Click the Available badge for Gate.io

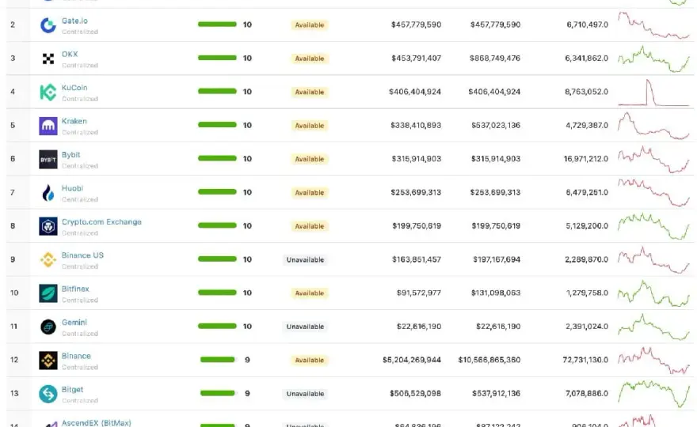click(310, 25)
